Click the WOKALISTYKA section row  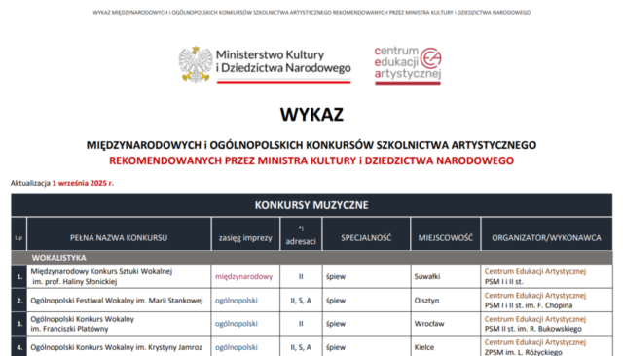tap(311, 258)
